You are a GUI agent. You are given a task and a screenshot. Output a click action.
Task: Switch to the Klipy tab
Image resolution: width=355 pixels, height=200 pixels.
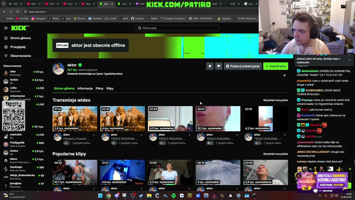click(110, 88)
